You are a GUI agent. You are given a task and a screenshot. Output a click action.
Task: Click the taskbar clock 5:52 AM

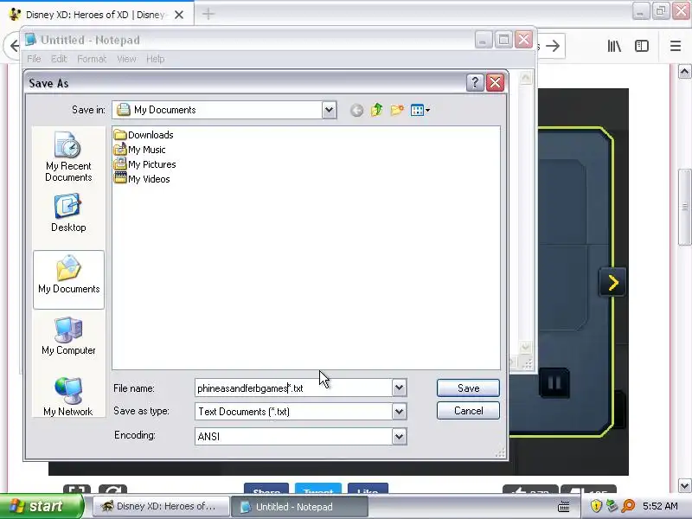click(660, 506)
